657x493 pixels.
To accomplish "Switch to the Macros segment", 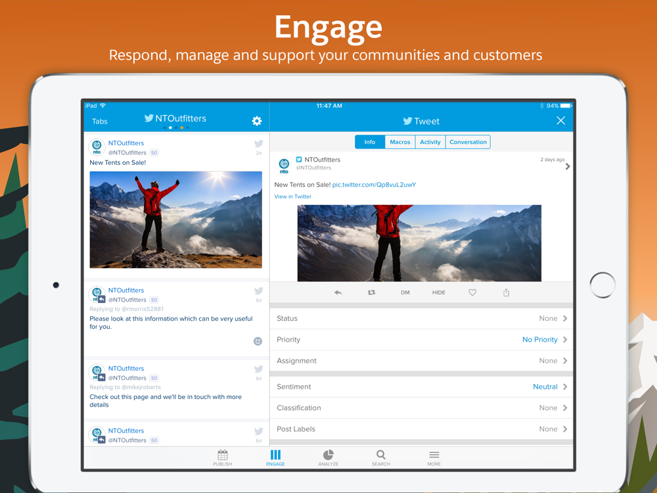I will pyautogui.click(x=400, y=142).
